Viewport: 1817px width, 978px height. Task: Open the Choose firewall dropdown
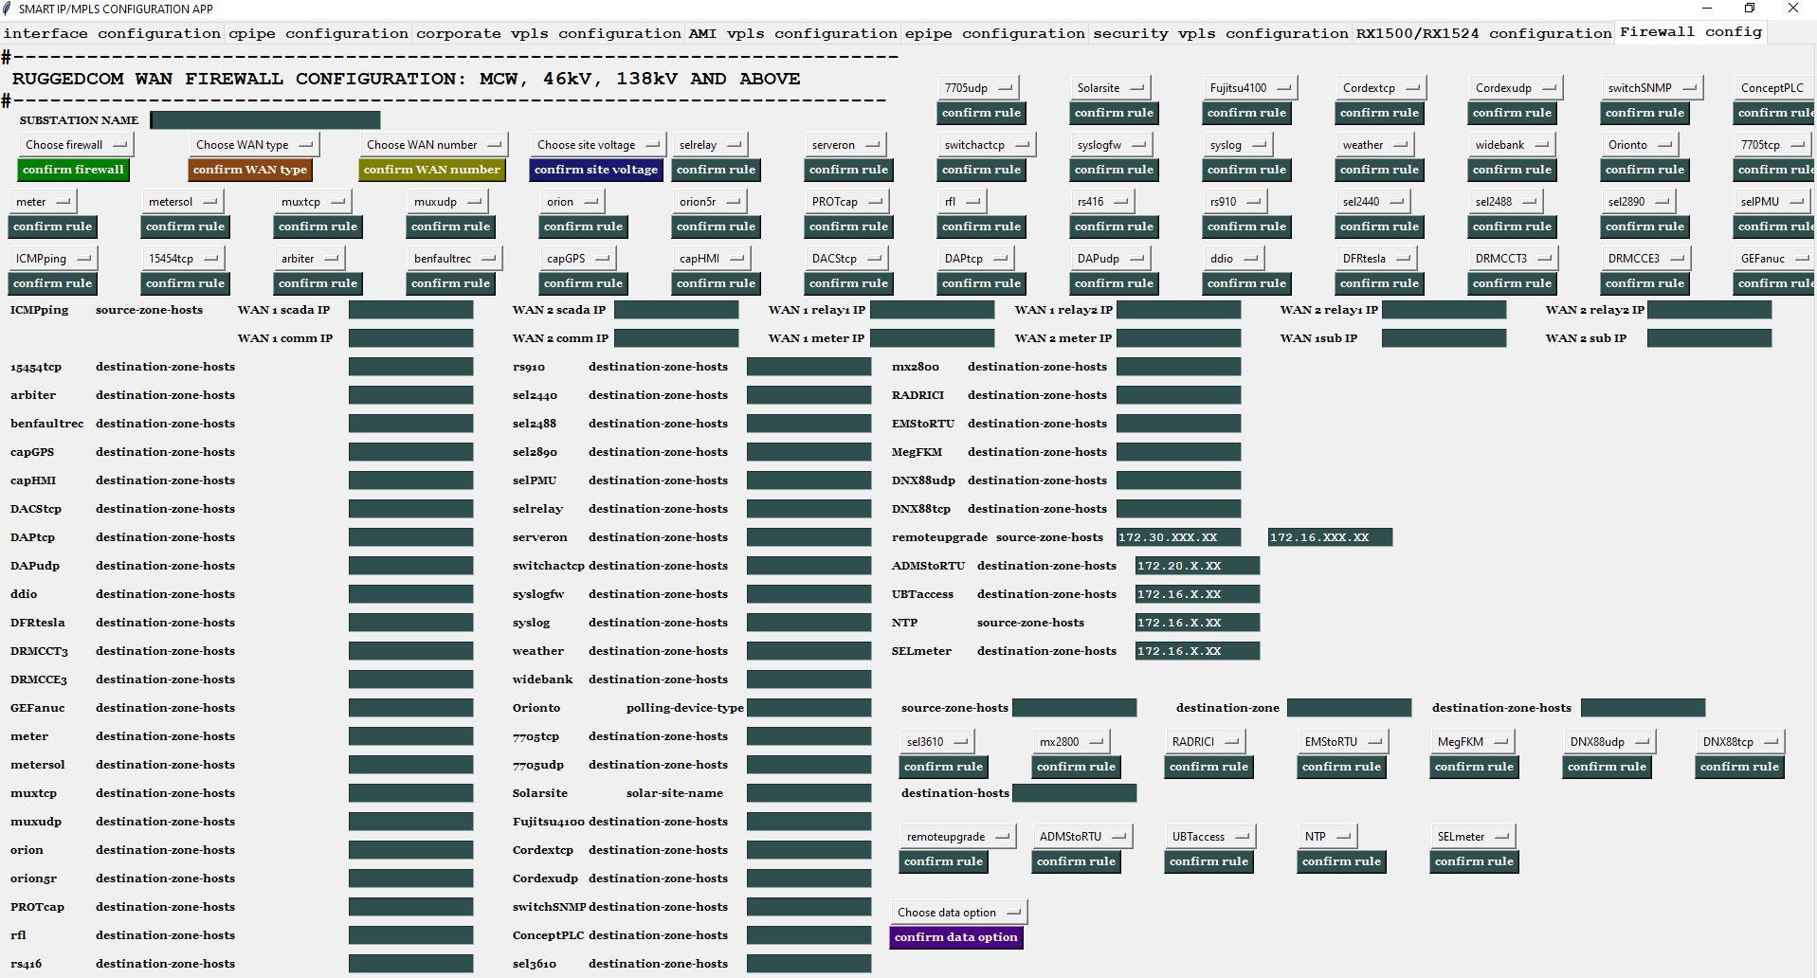[x=76, y=145]
